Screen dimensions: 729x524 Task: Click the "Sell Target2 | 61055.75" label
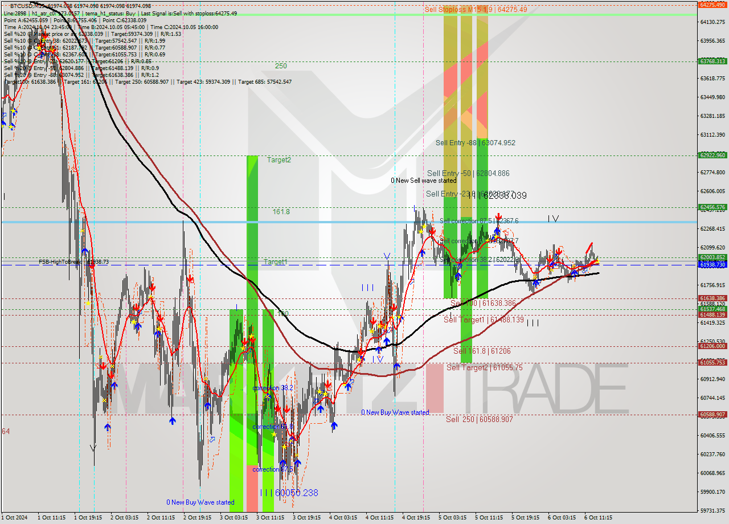[x=484, y=368]
